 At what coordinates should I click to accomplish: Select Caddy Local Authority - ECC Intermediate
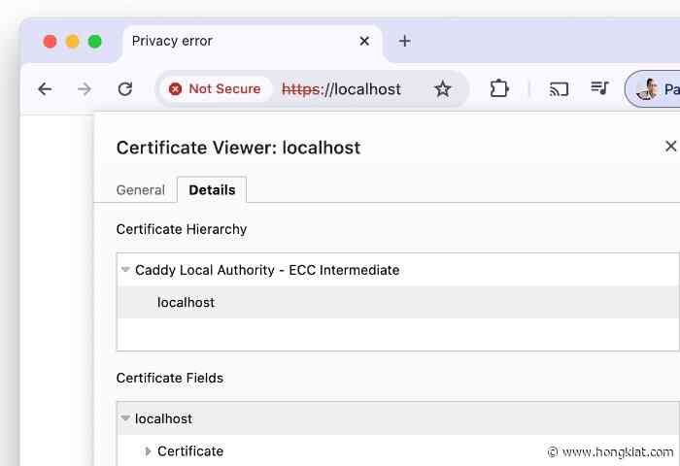[x=267, y=270]
